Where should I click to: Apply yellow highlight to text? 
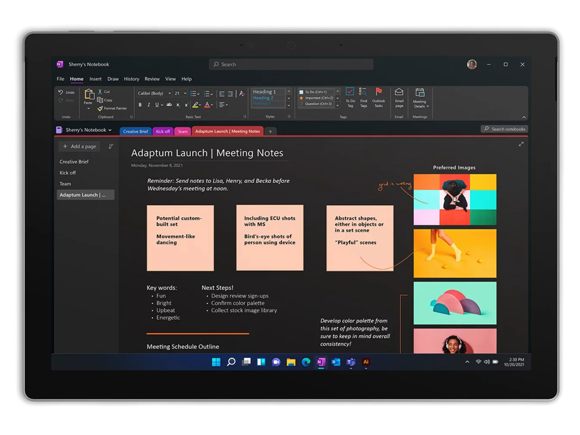coord(194,105)
